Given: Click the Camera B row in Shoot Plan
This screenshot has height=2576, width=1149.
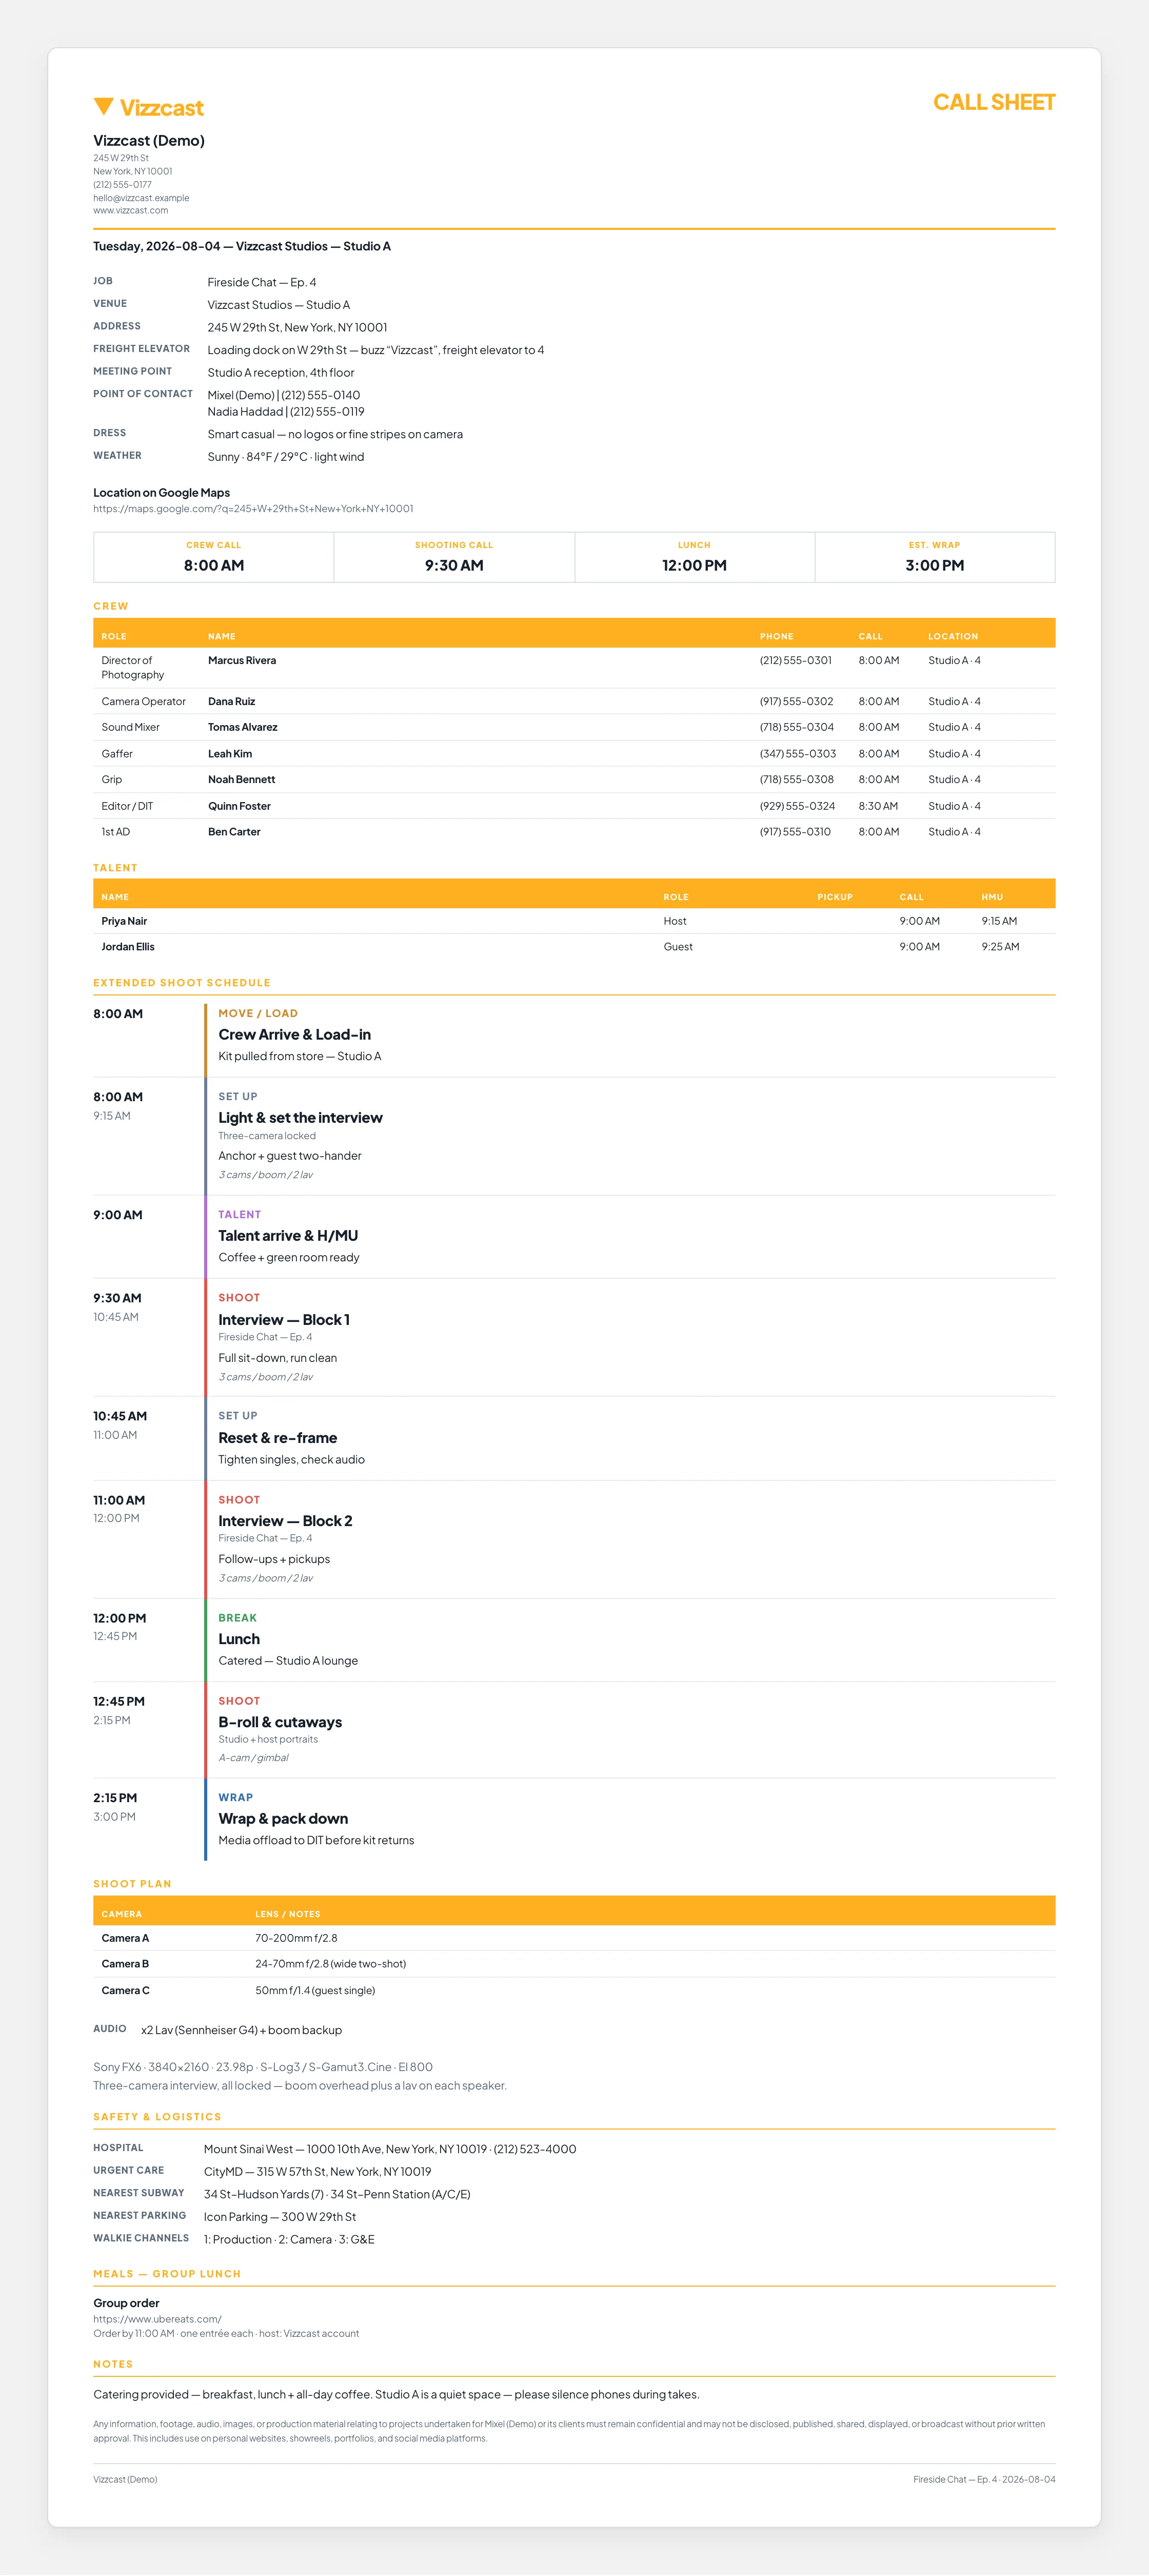Looking at the screenshot, I should click(x=574, y=1964).
